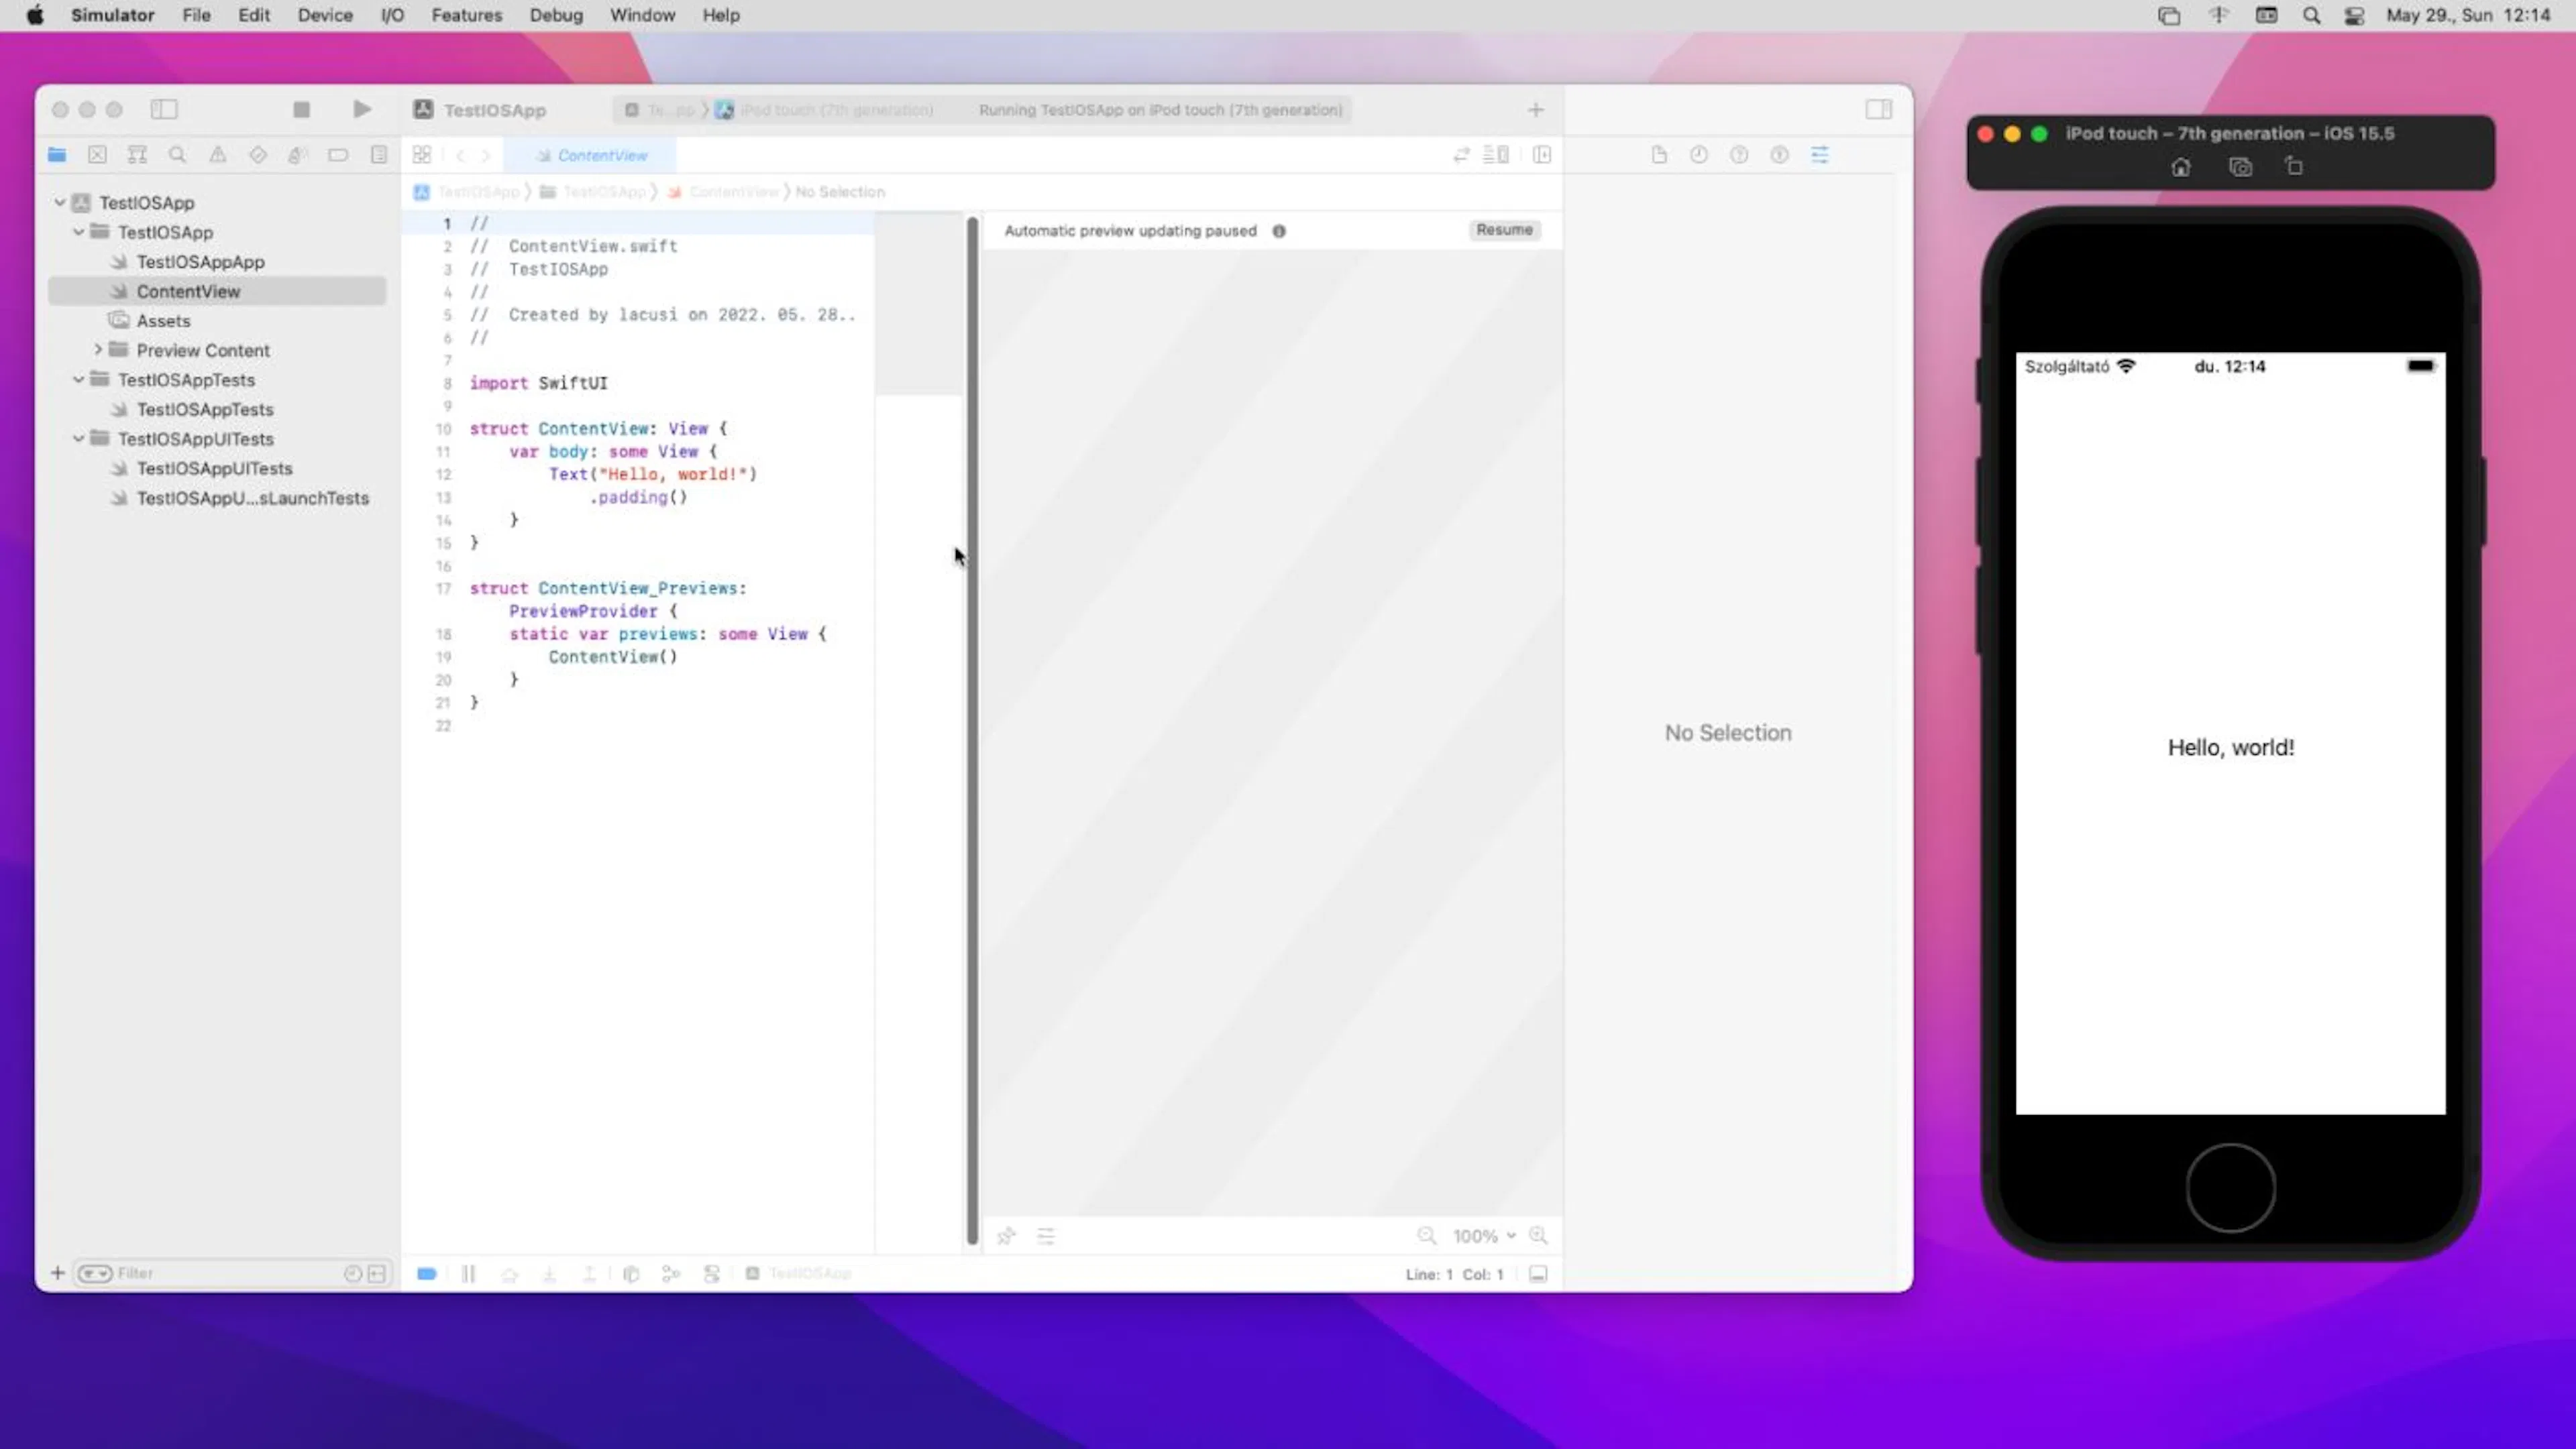This screenshot has height=1449, width=2576.
Task: Select TestIOSAppApp swift file
Action: click(x=200, y=262)
